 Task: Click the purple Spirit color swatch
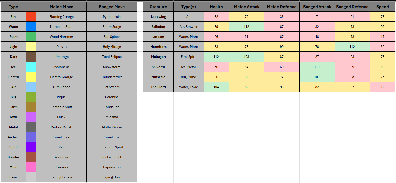point(31,147)
